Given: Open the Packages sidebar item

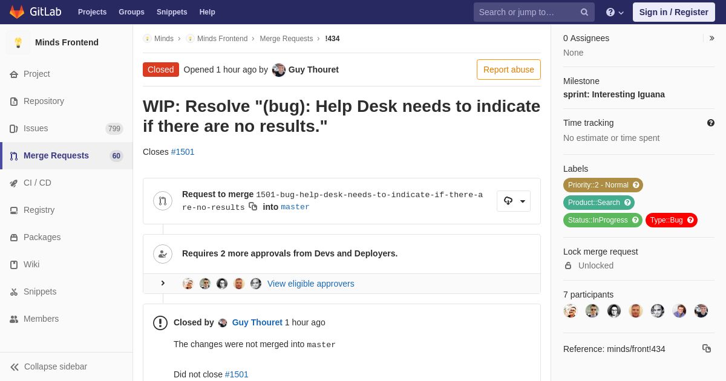Looking at the screenshot, I should pos(67,237).
